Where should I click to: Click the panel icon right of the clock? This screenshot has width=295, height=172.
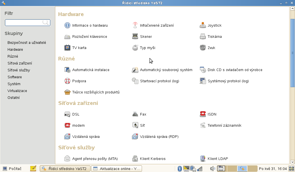click(x=292, y=169)
